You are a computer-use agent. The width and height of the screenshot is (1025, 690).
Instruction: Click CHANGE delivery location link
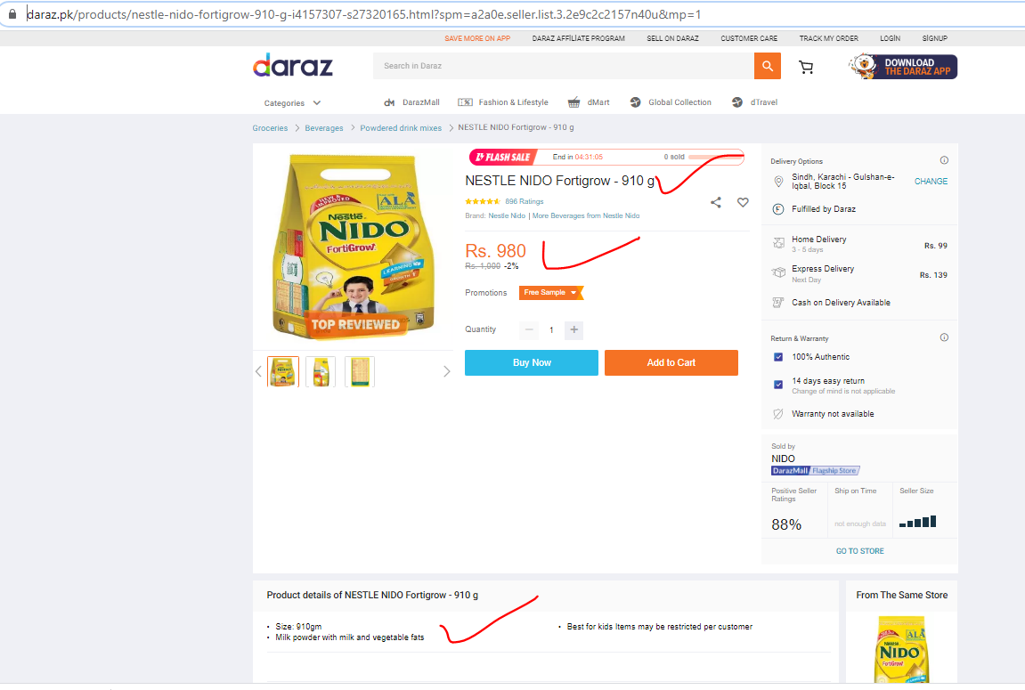931,182
